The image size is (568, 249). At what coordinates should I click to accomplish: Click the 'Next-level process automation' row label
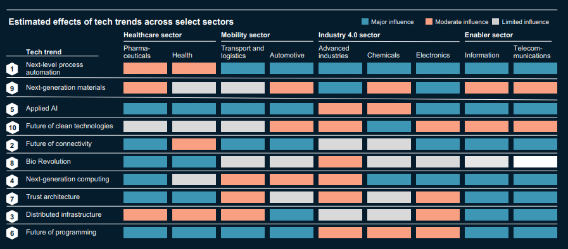(54, 68)
